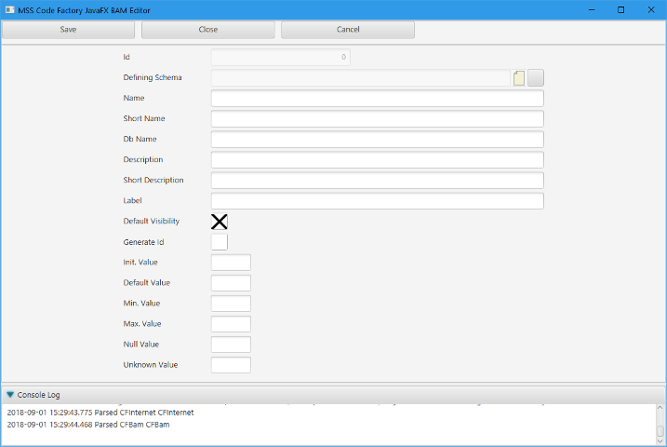Click into the Description field
The width and height of the screenshot is (667, 447).
(x=377, y=160)
